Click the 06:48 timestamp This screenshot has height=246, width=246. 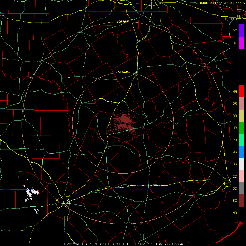pos(178,244)
